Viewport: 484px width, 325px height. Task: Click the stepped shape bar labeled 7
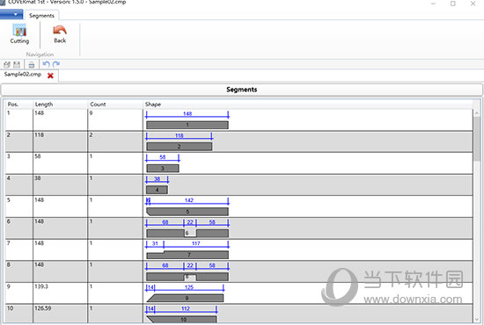click(x=187, y=255)
